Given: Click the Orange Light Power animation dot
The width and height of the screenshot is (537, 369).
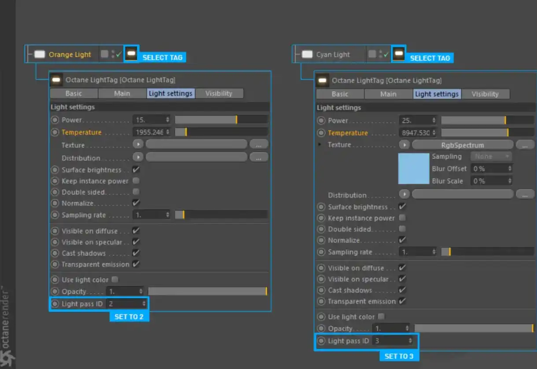Looking at the screenshot, I should [x=55, y=120].
